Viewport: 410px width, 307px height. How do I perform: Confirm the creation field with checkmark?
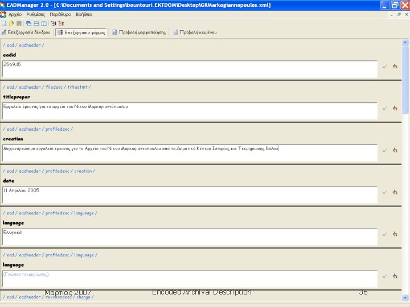point(384,150)
